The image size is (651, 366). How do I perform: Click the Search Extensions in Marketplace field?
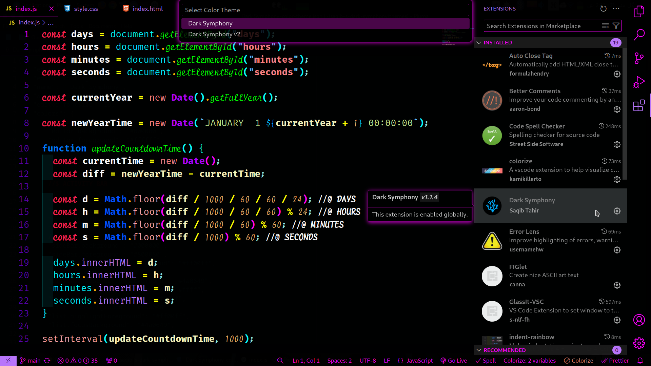coord(542,26)
